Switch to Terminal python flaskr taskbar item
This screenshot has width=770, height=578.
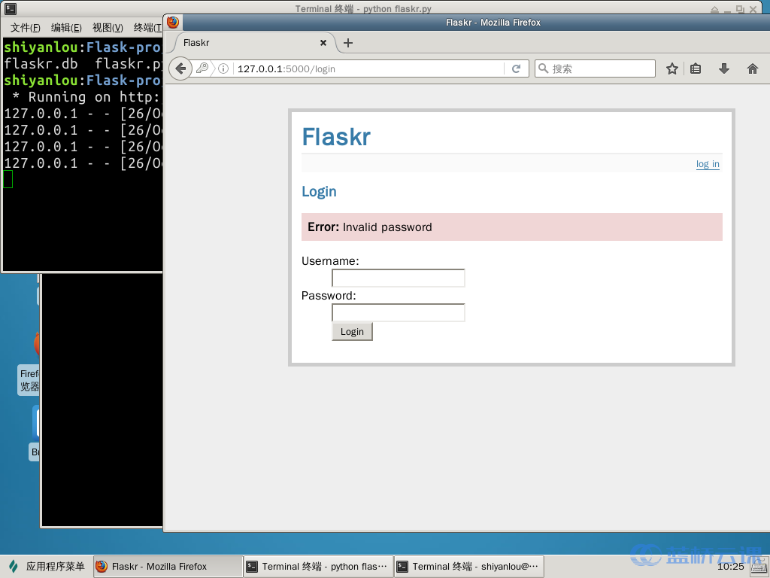pos(319,567)
